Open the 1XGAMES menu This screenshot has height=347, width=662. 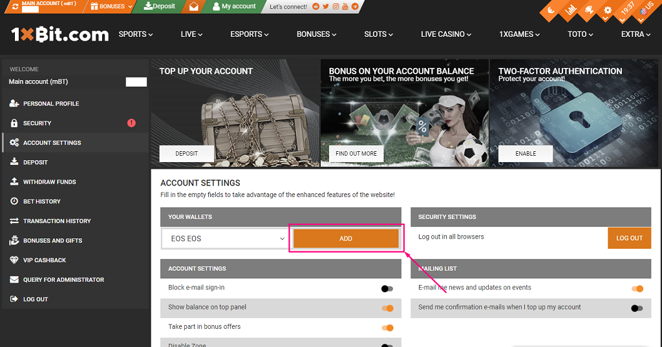pos(519,34)
